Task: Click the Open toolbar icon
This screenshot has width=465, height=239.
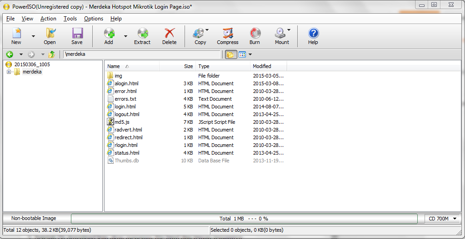Action: (50, 33)
